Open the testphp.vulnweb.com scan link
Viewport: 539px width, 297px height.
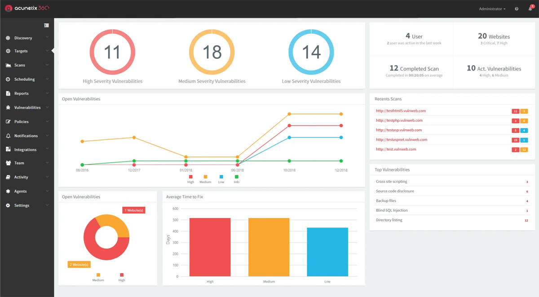399,120
